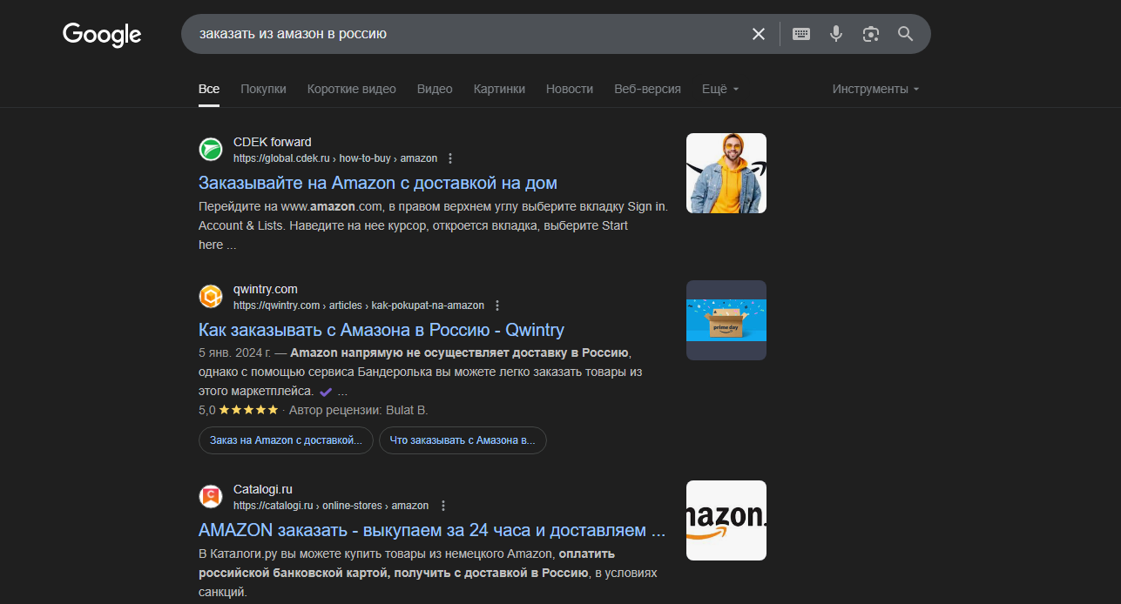The image size is (1121, 604).
Task: Switch to the Короткие видео tab
Action: point(352,89)
